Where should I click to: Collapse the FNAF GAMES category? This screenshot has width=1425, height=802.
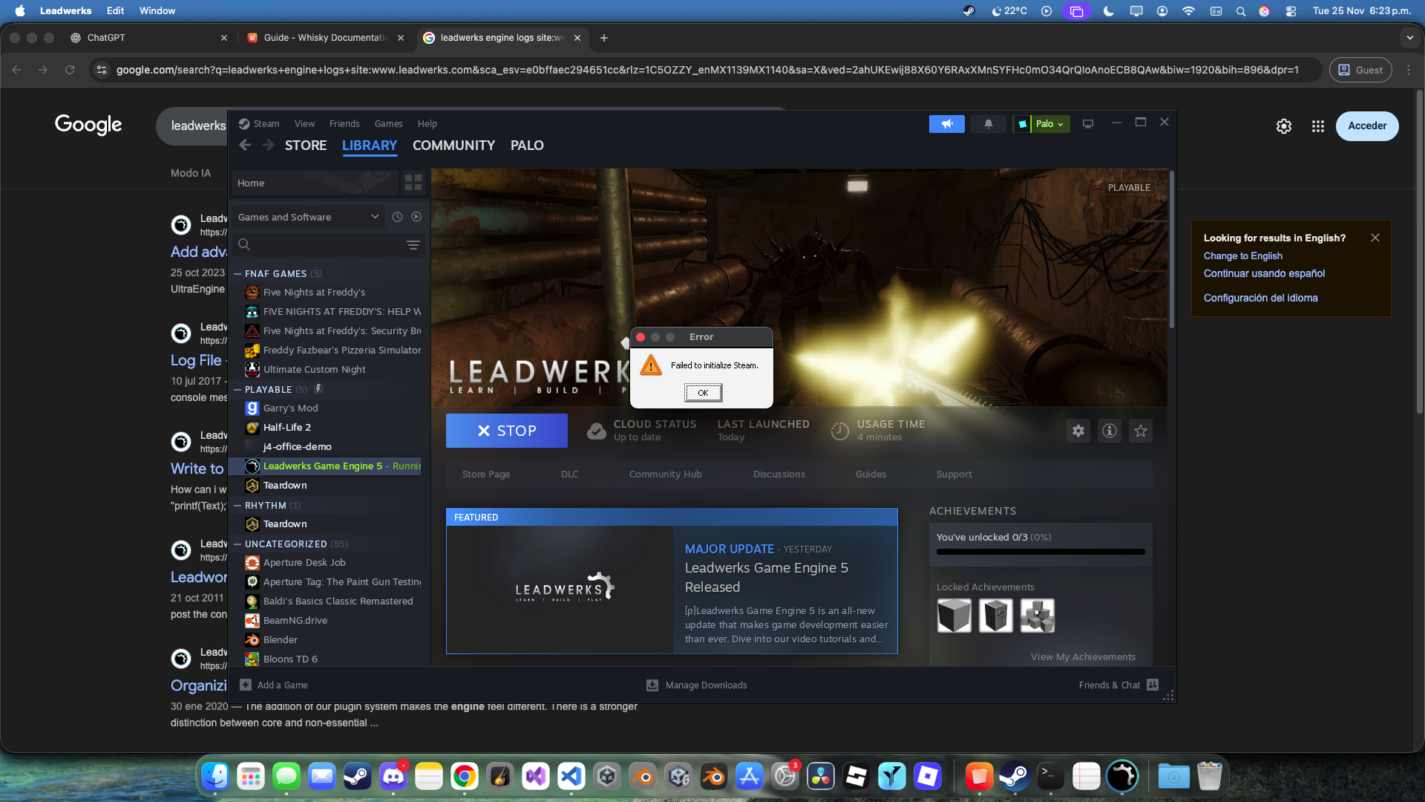pyautogui.click(x=237, y=274)
